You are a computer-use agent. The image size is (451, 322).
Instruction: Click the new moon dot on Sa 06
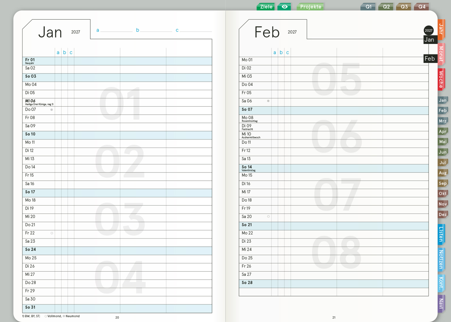click(268, 101)
